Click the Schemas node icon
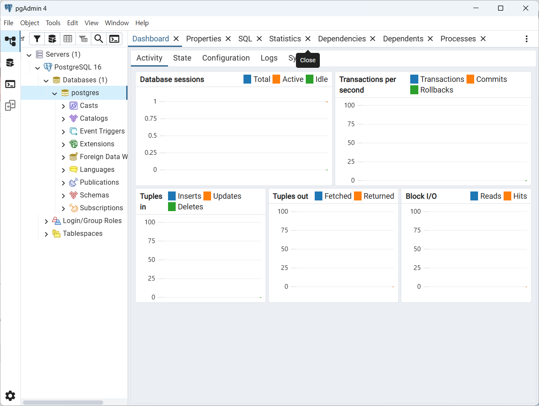The width and height of the screenshot is (539, 406). (x=73, y=195)
